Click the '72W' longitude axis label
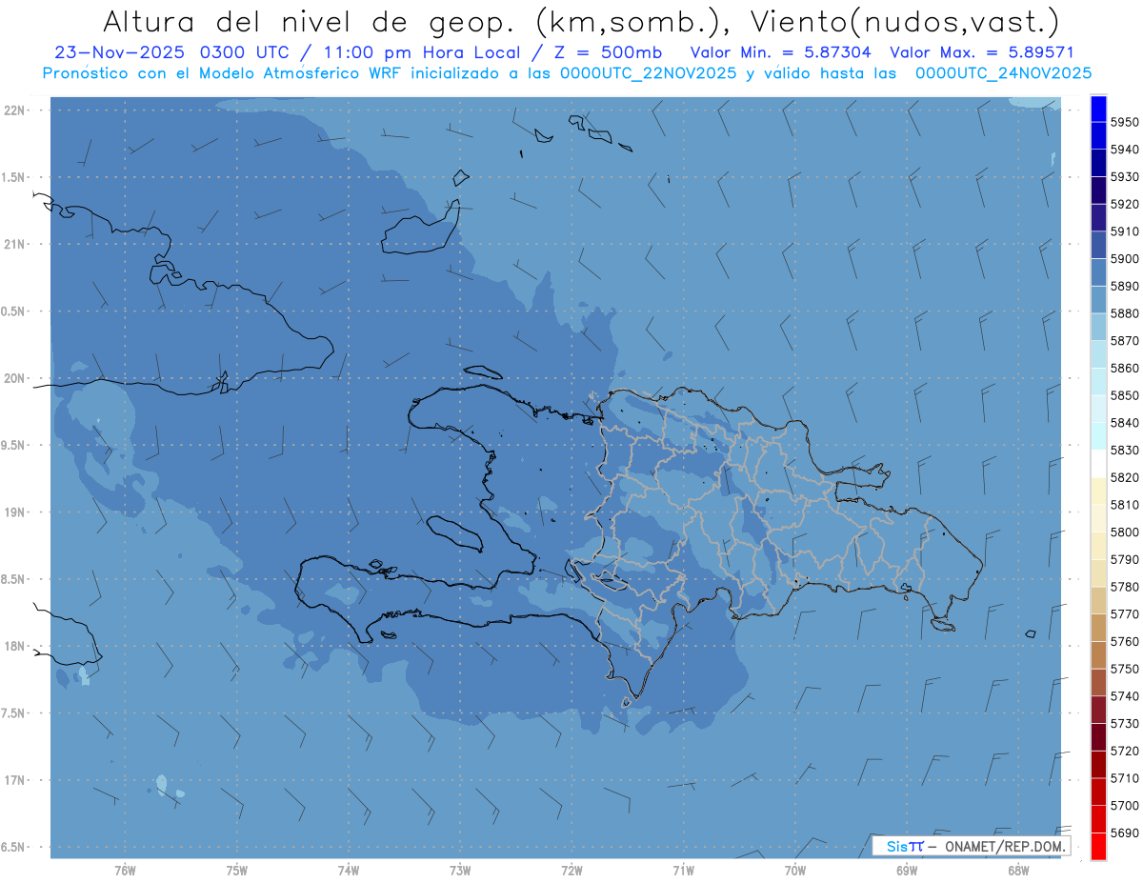This screenshot has height=883, width=1143. (x=571, y=870)
